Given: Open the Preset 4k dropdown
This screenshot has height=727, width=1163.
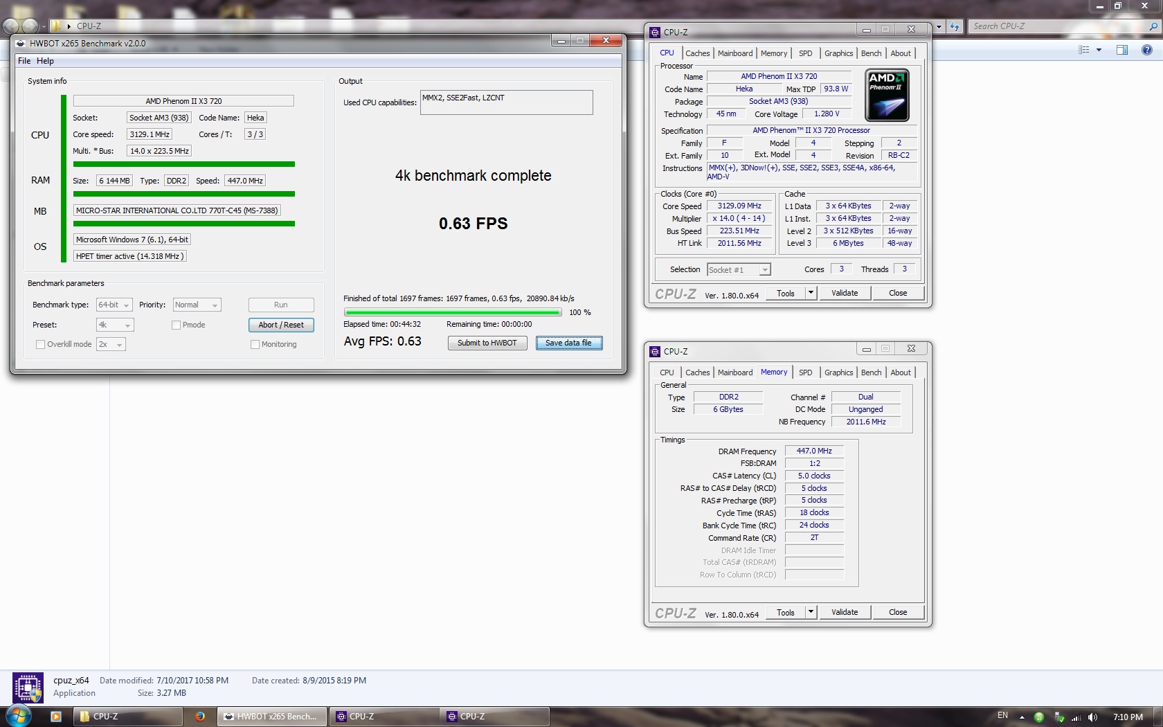Looking at the screenshot, I should [115, 325].
